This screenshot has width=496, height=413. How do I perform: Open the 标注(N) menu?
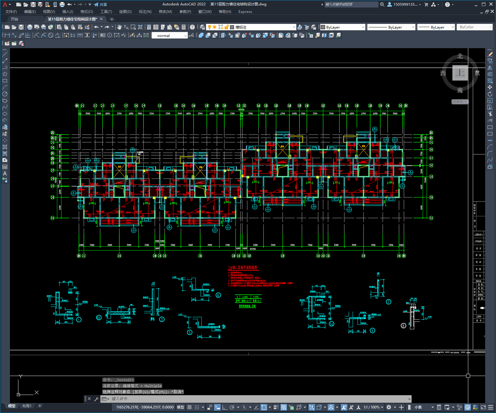(145, 12)
